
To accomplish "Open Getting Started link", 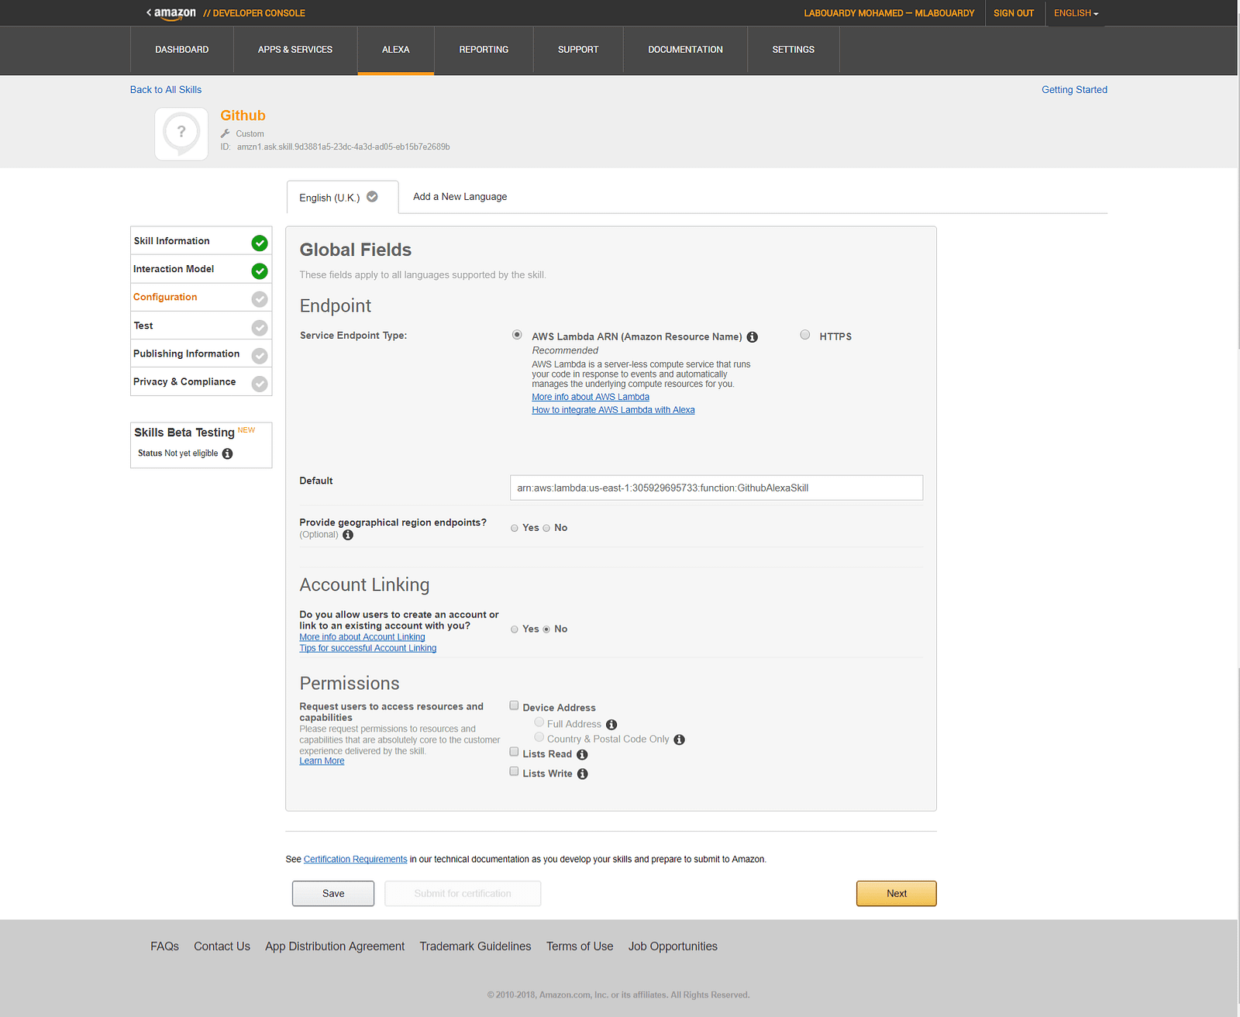I will tap(1074, 90).
